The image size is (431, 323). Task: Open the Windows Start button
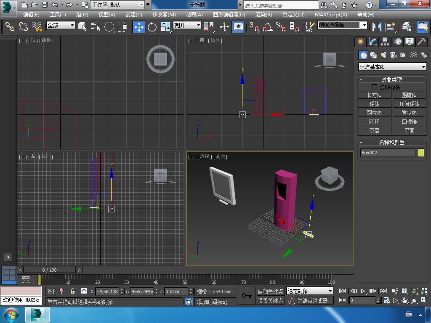click(x=11, y=315)
